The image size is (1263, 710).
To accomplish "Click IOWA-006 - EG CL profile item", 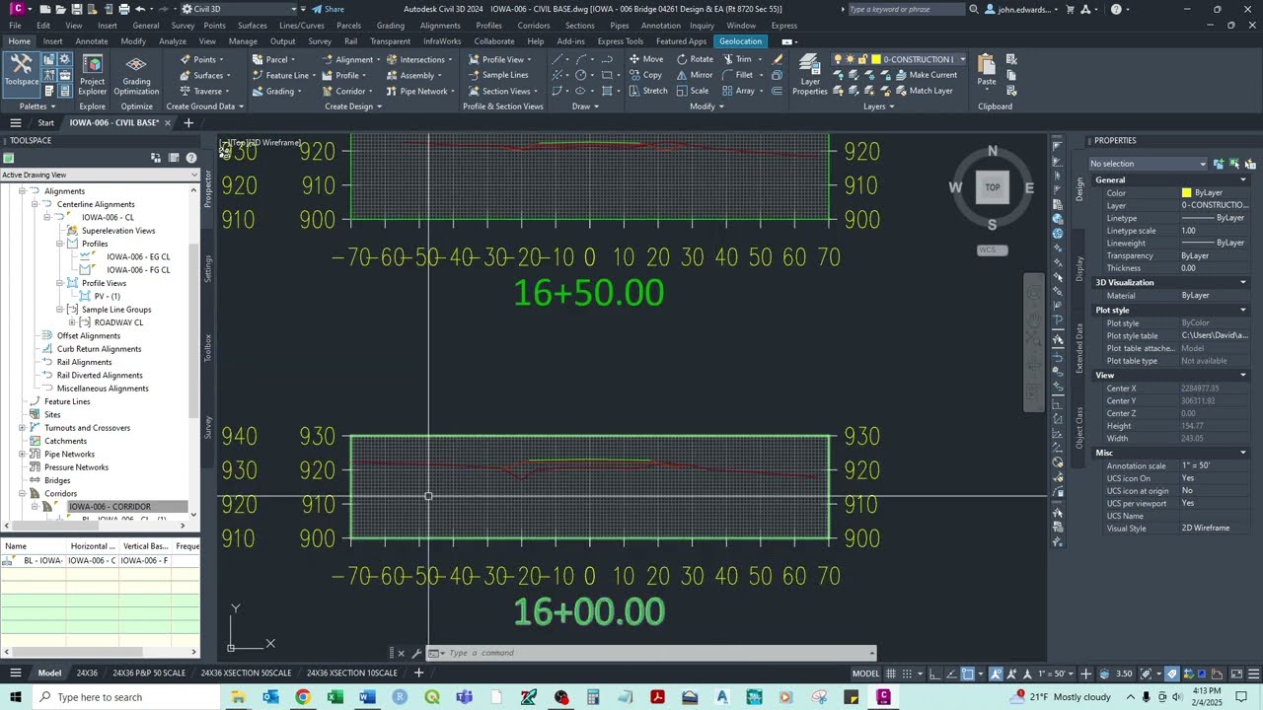I will click(138, 256).
